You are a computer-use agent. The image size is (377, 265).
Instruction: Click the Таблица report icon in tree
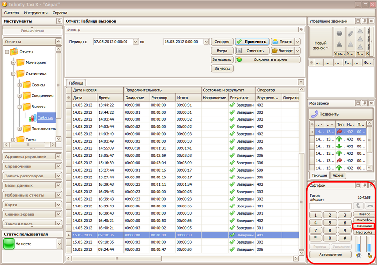32,118
